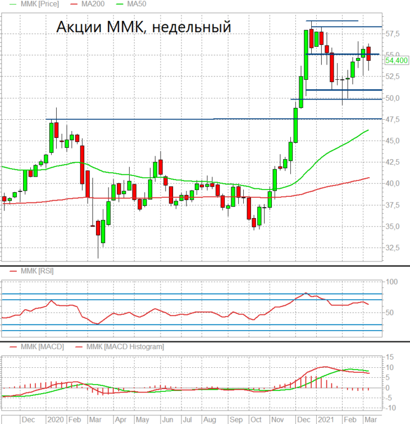Click the 47,5 price axis label
This screenshot has height=424, width=410.
[393, 120]
